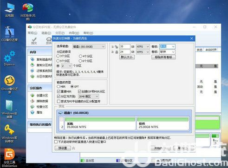Open the 选择磁盘 dropdown
Image resolution: width=228 pixels, height=168 pixels.
(89, 46)
